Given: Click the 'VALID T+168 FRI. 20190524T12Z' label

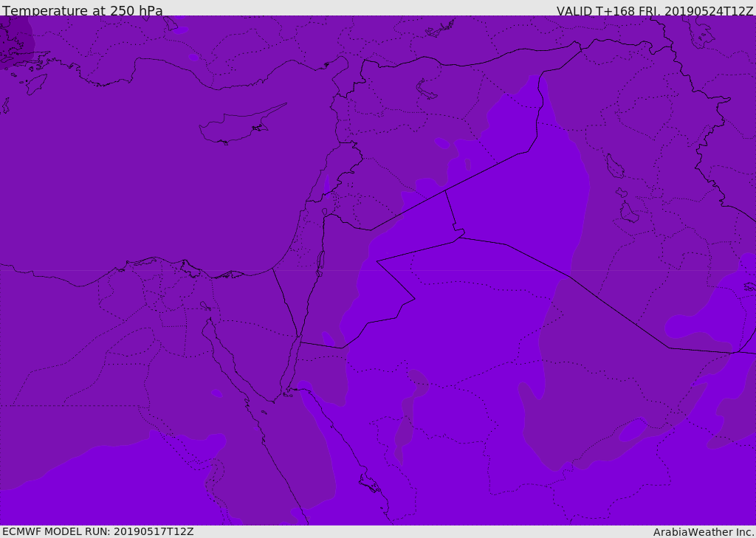Looking at the screenshot, I should click(655, 10).
